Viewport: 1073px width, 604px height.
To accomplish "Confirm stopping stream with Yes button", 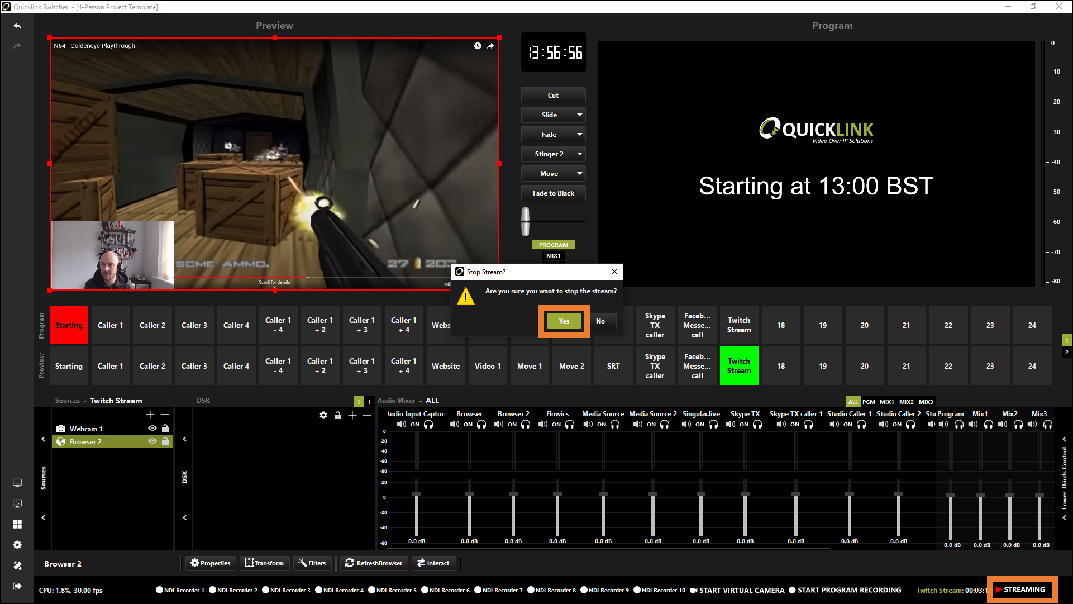I will [x=564, y=321].
